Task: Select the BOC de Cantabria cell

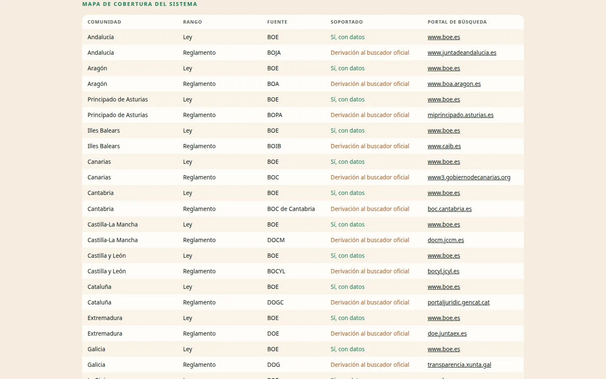Action: coord(291,209)
